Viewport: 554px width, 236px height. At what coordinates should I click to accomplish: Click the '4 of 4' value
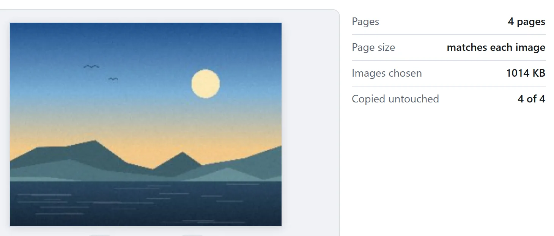tap(531, 99)
